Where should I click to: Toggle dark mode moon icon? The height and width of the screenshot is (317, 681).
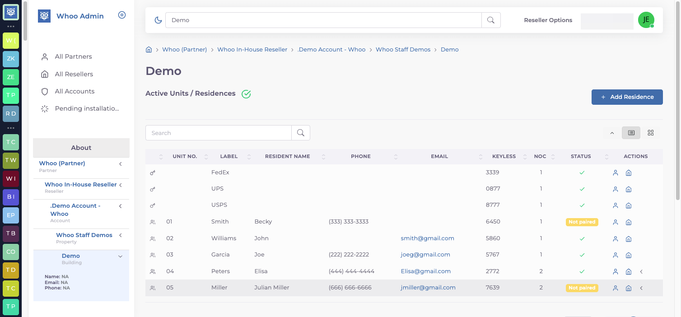coord(158,20)
